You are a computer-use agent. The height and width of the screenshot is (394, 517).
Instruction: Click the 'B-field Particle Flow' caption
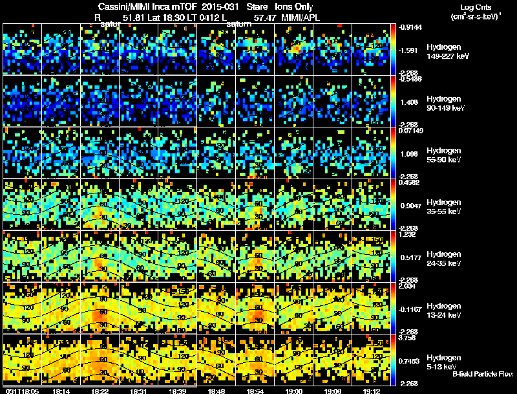tap(483, 374)
